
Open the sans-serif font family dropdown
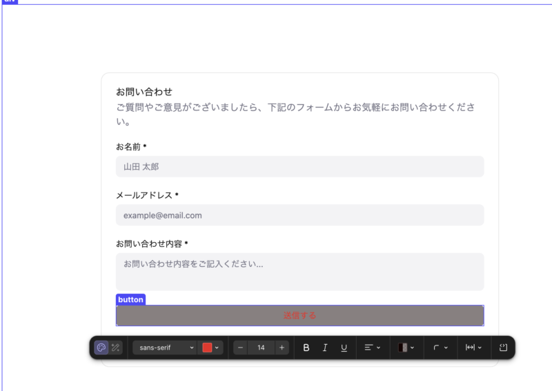164,348
